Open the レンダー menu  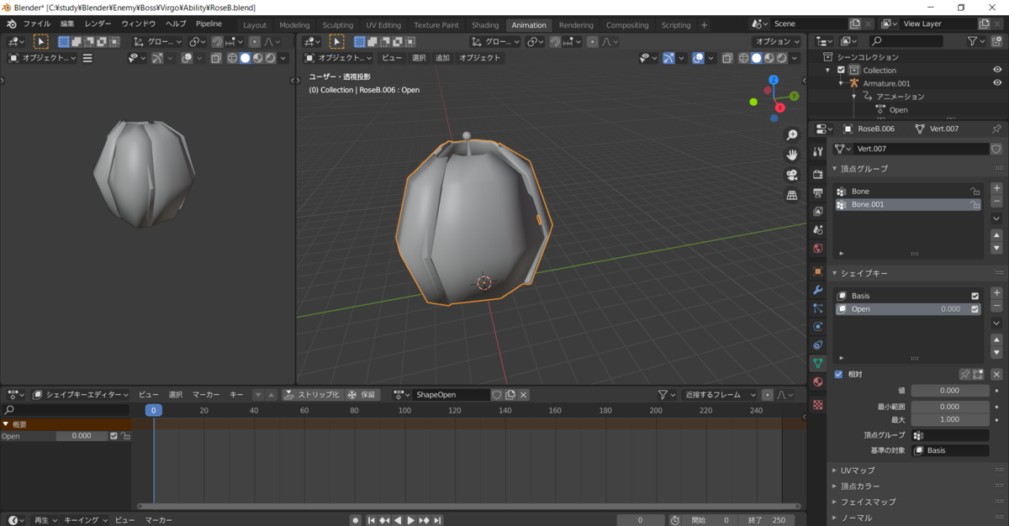click(98, 24)
